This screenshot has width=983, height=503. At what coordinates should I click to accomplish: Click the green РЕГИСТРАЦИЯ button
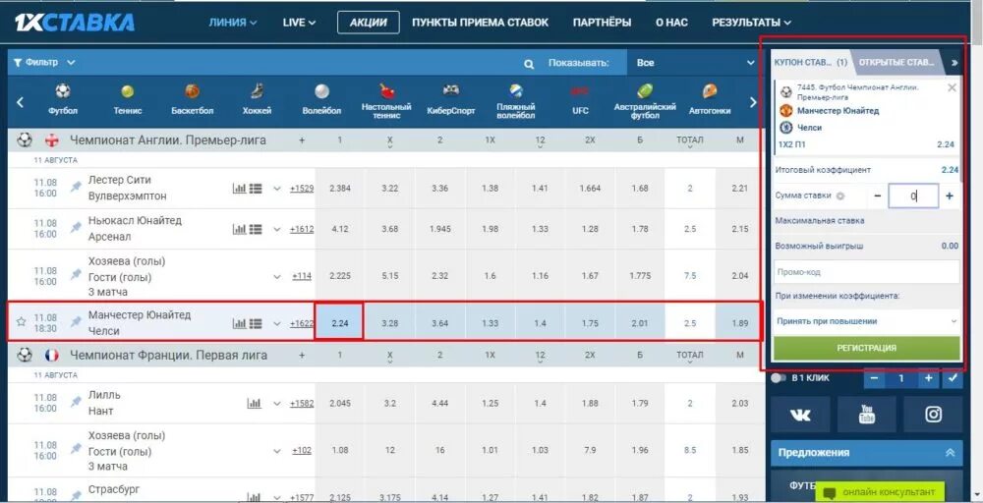coord(866,348)
